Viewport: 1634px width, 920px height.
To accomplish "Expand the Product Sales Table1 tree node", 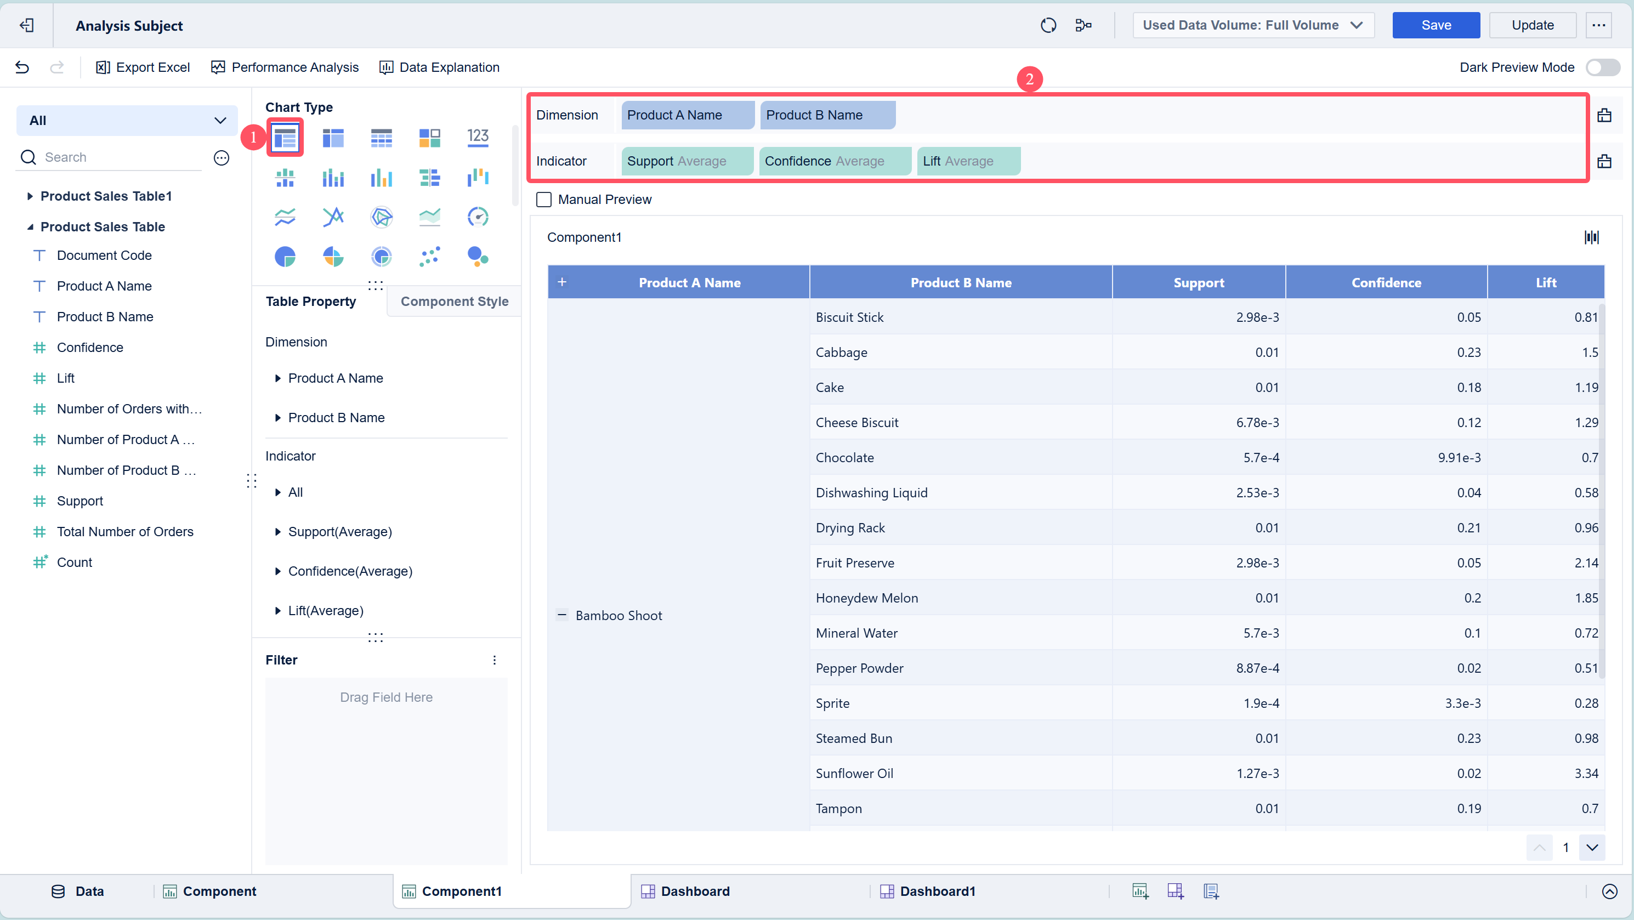I will [x=30, y=196].
